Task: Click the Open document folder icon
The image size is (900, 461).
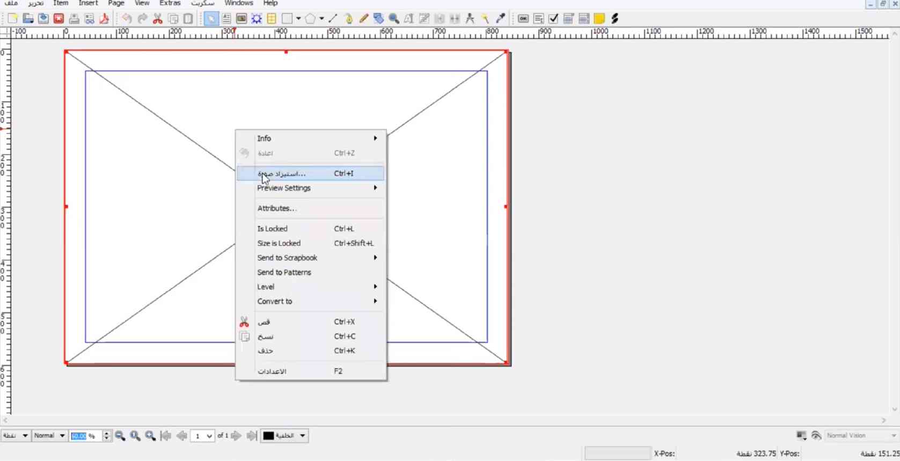Action: point(28,19)
